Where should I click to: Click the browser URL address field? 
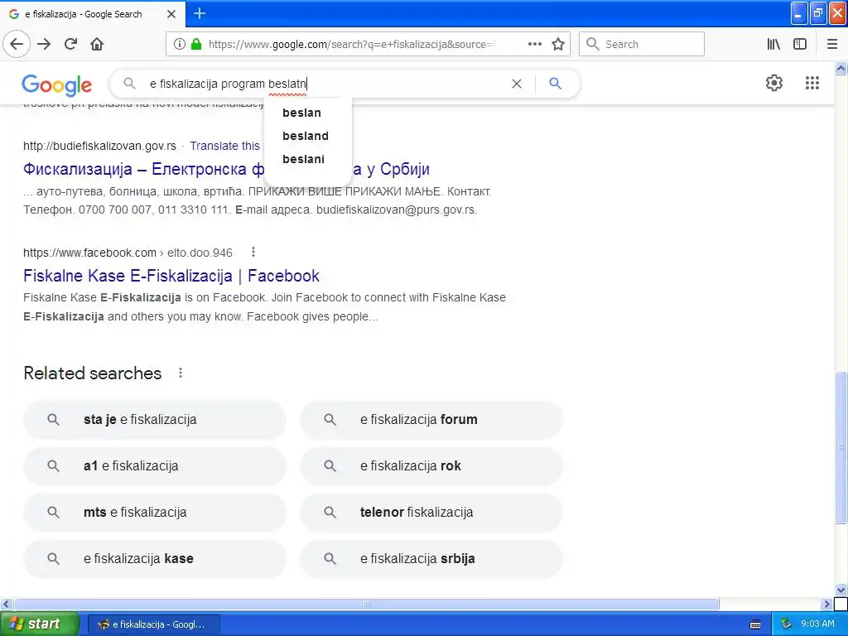351,44
